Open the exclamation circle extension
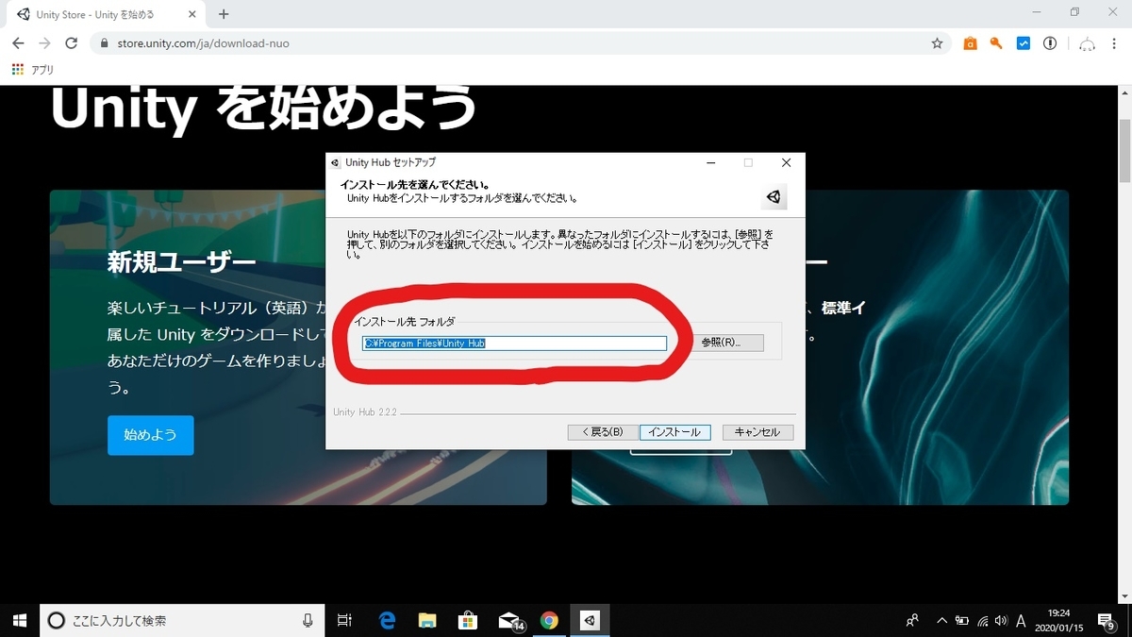Screen dimensions: 1132x637 click(1049, 43)
